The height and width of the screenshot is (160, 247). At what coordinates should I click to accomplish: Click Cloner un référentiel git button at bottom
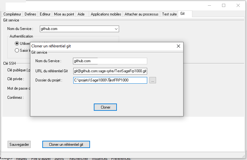pyautogui.click(x=66, y=145)
